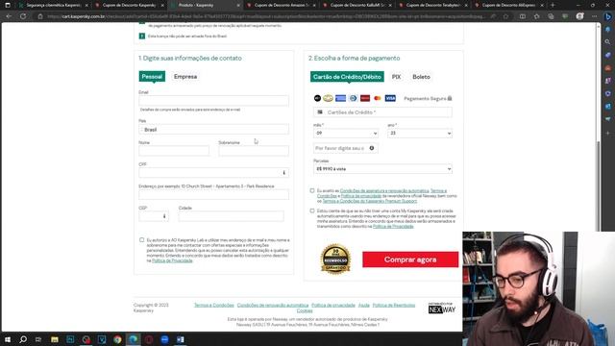615x346 pixels.
Task: Click the Nome input field
Action: [174, 151]
